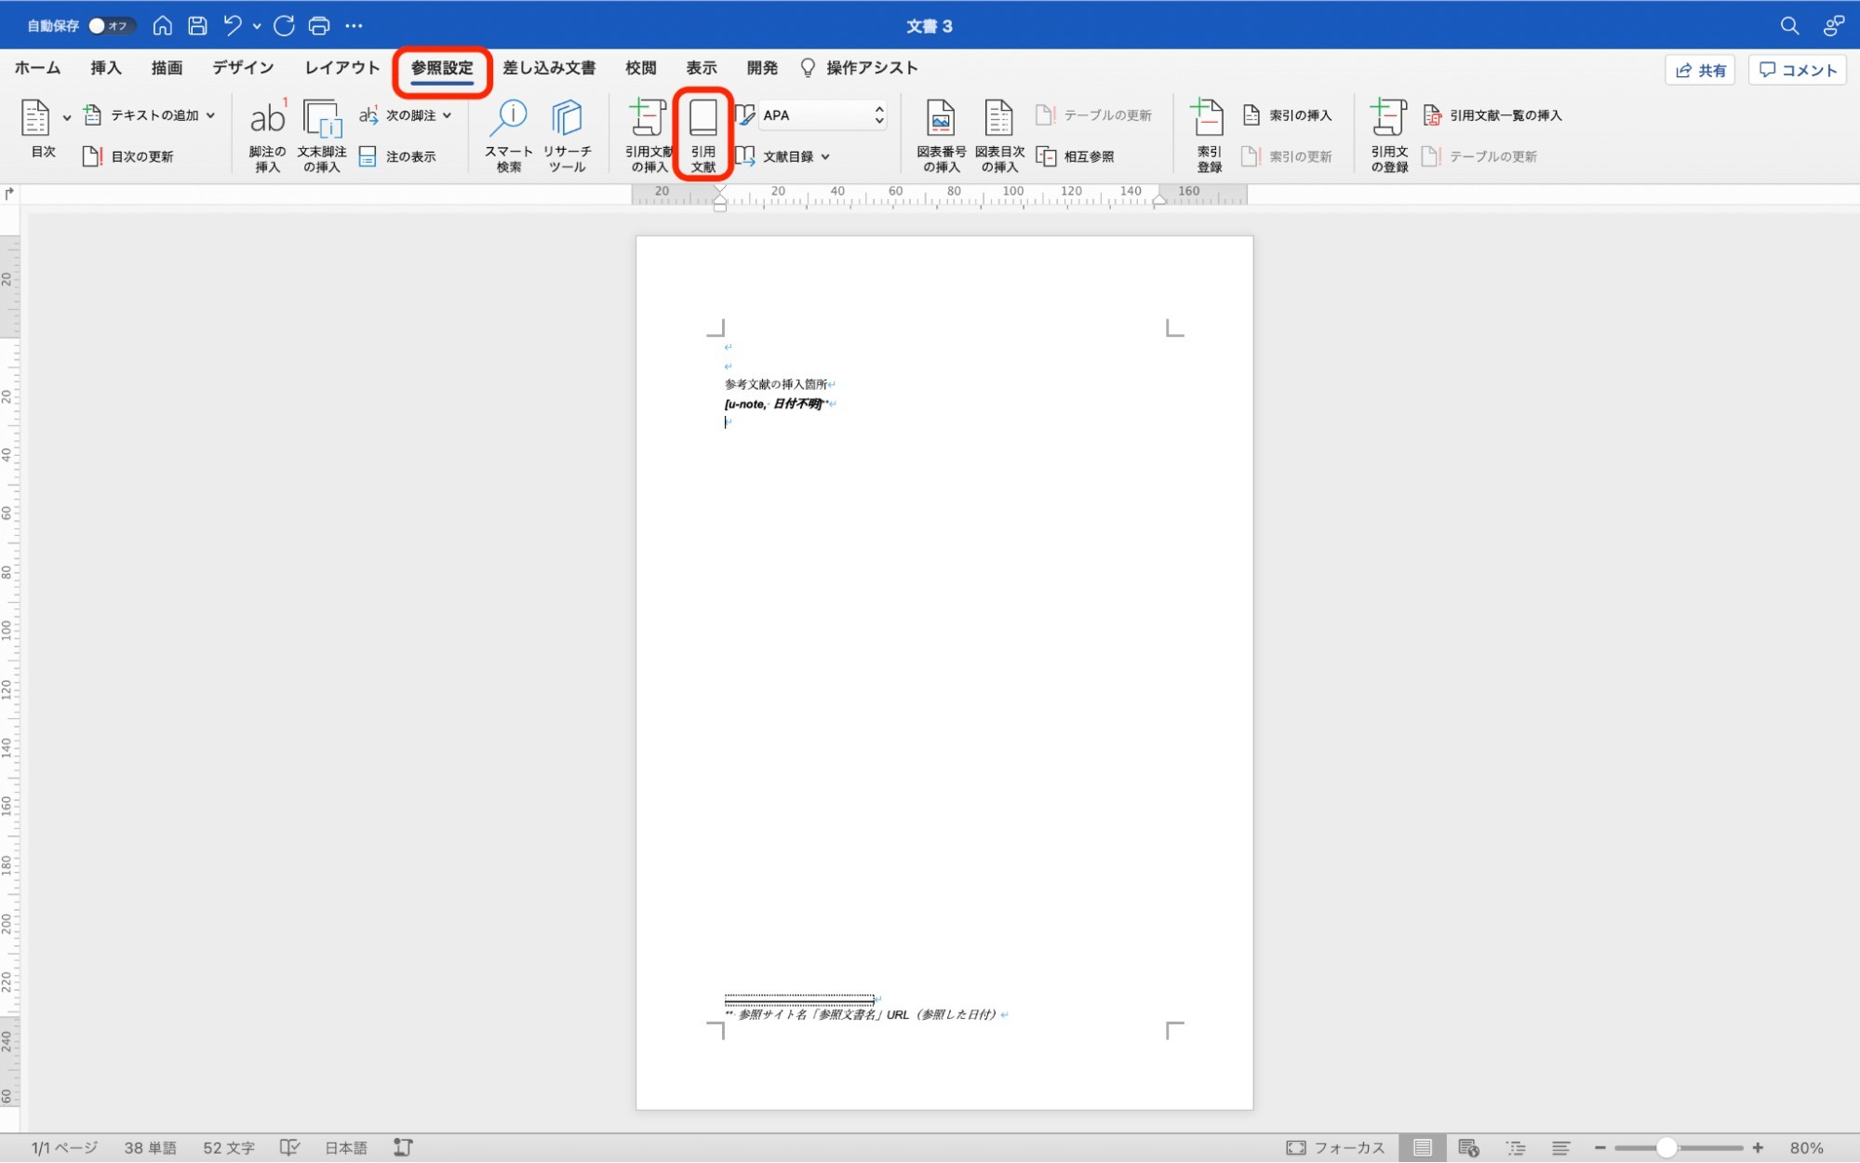Open the account sharing people icon

click(x=1833, y=26)
